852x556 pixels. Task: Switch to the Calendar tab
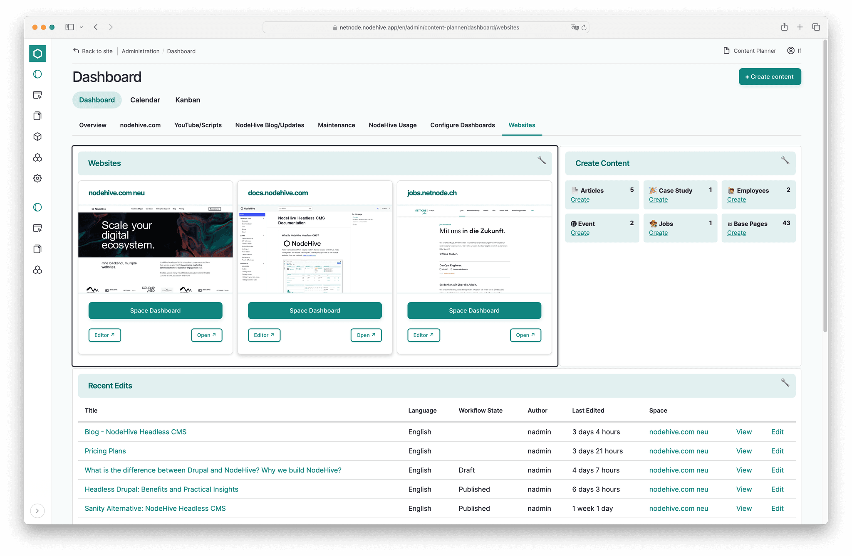tap(145, 100)
